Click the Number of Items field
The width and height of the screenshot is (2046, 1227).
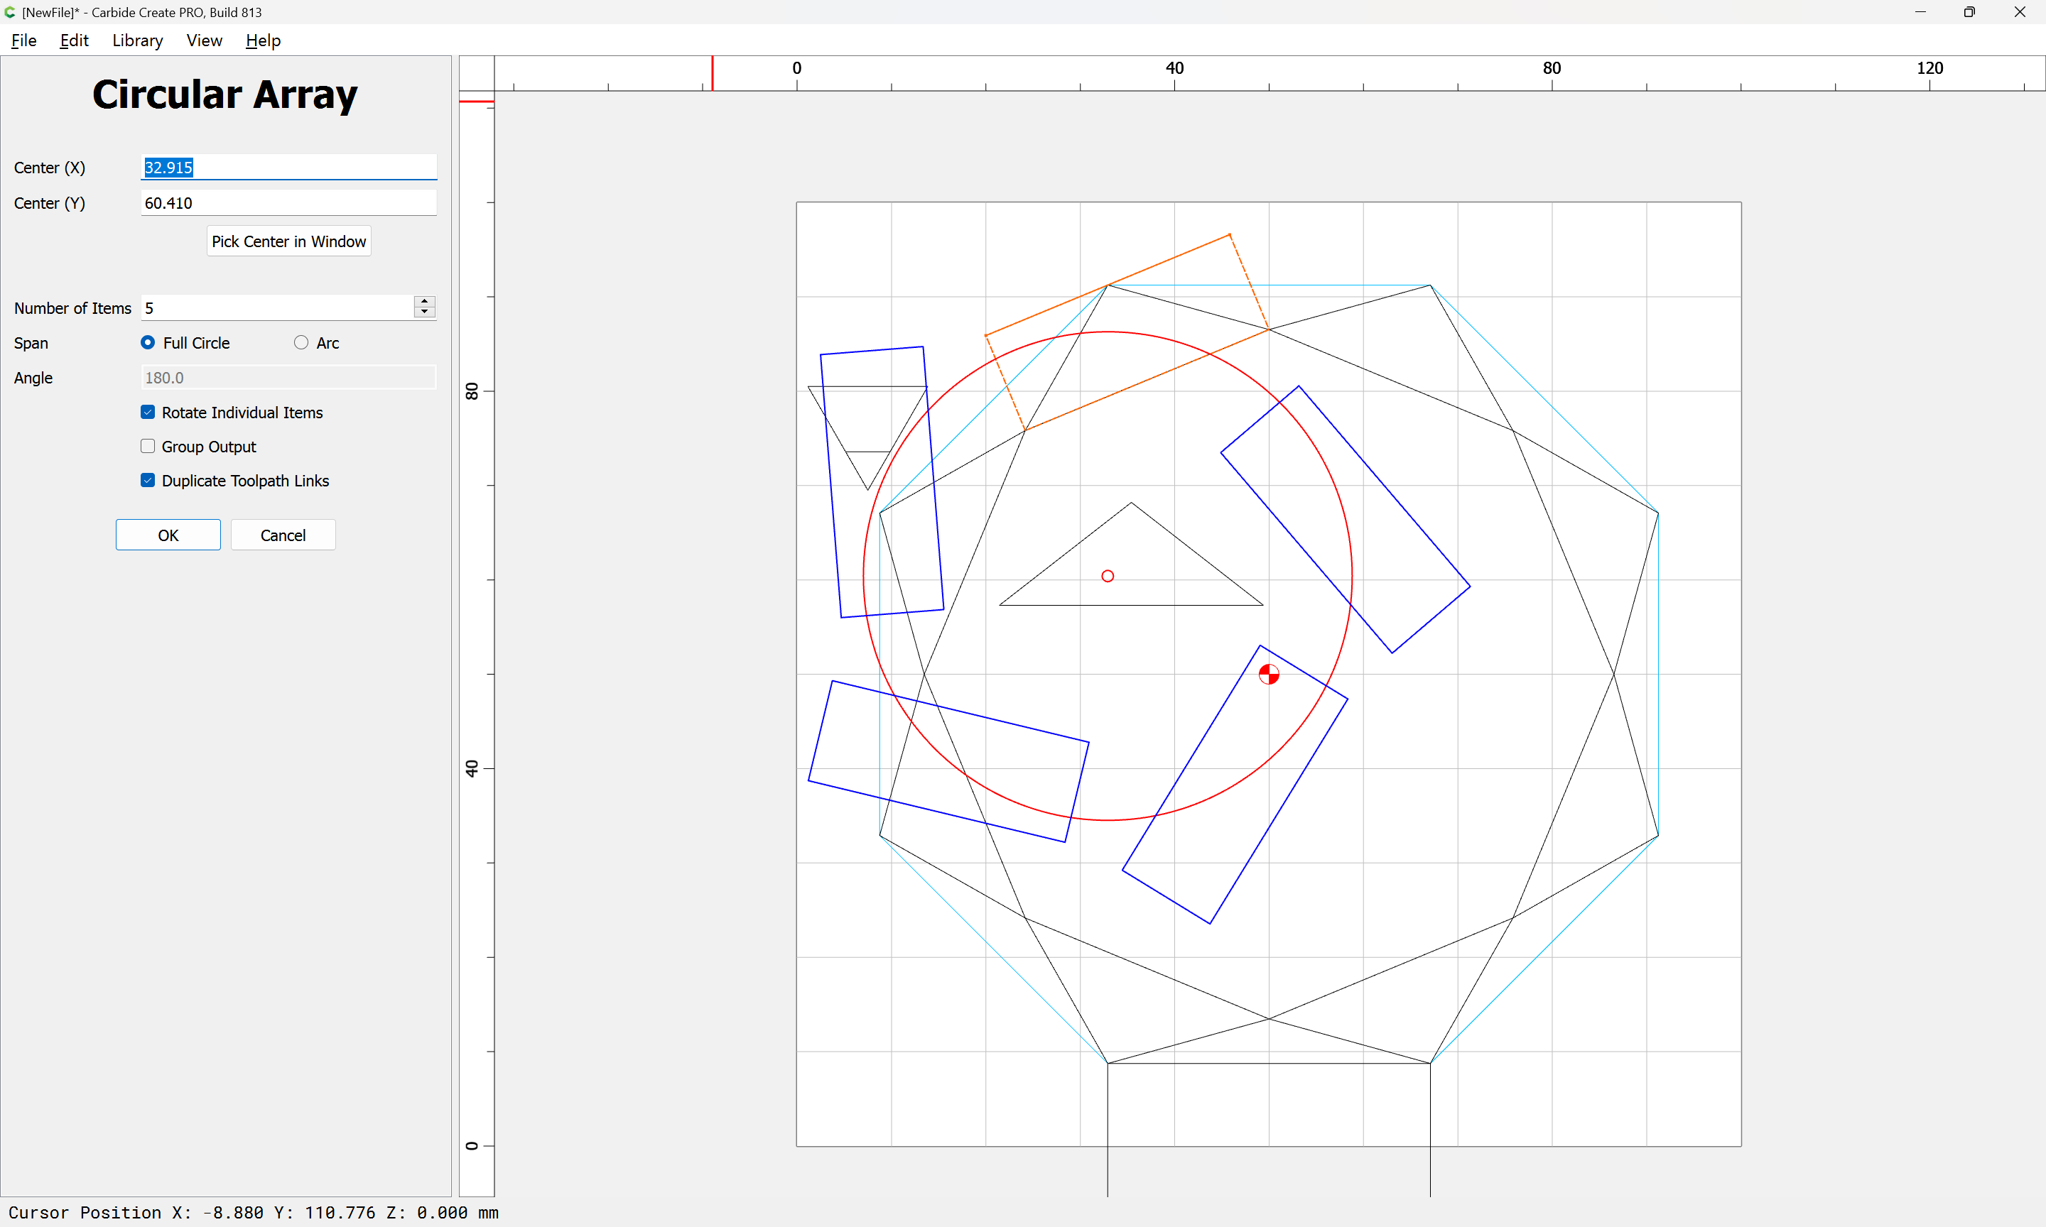pos(277,307)
